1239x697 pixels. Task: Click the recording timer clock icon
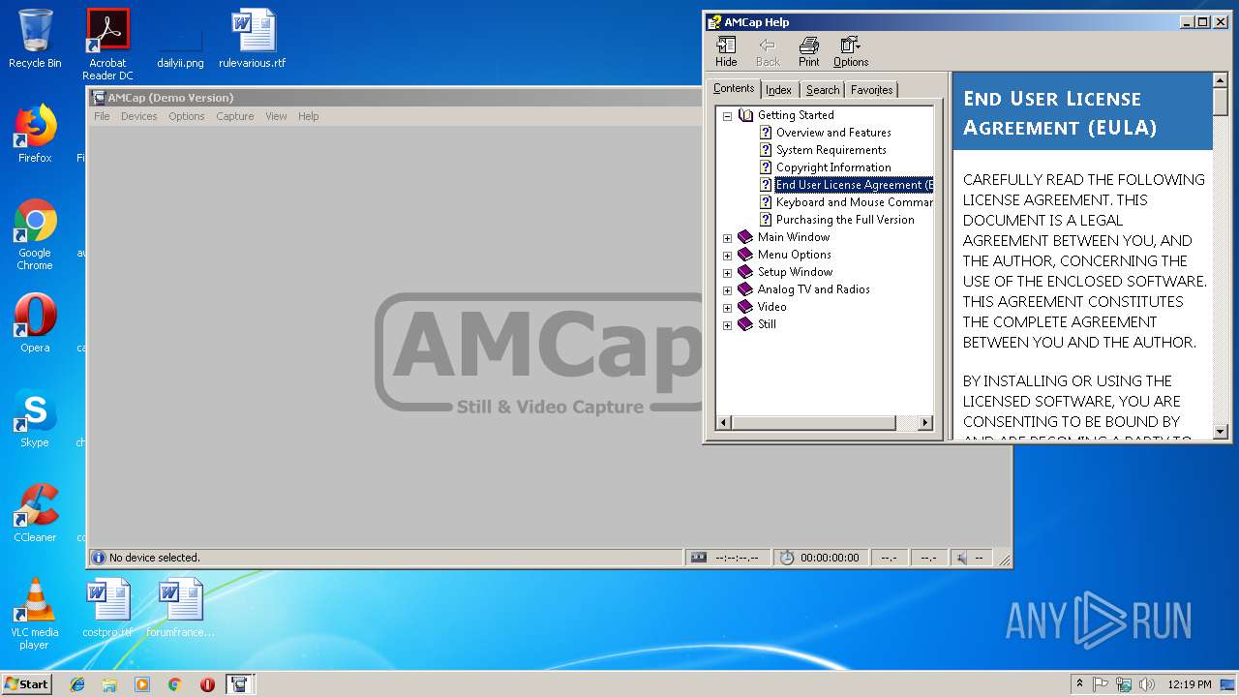(x=787, y=558)
